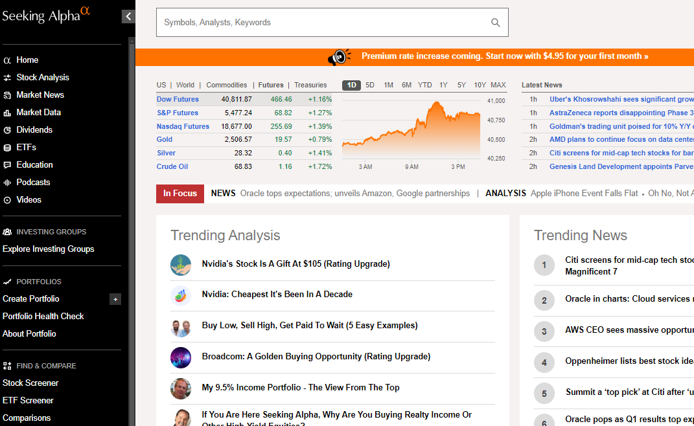Open Comparisons in sidebar
The image size is (694, 426).
pos(27,418)
